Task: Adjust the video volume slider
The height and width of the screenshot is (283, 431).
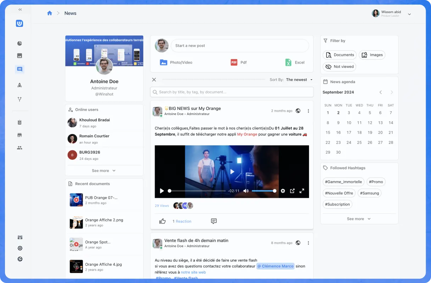Action: pyautogui.click(x=263, y=191)
